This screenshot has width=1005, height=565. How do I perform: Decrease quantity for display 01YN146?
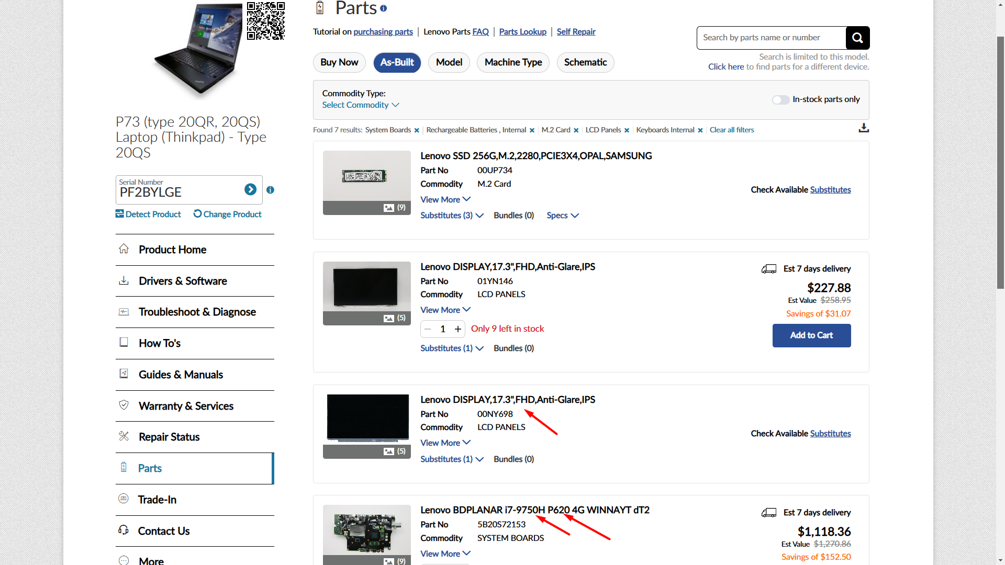428,329
